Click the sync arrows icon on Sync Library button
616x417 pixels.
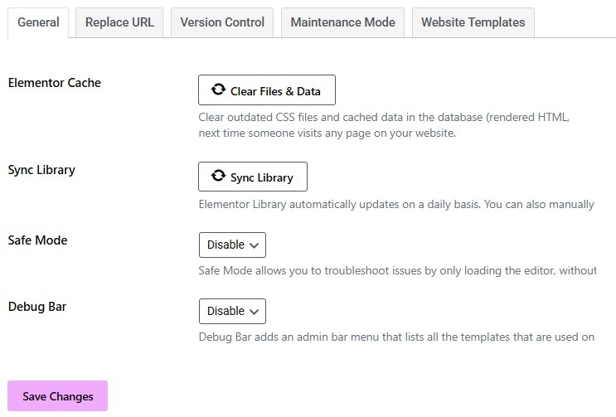pyautogui.click(x=218, y=177)
